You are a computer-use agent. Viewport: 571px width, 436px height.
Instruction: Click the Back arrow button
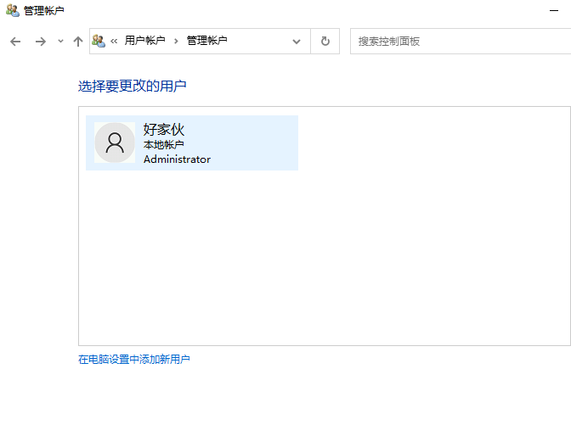coord(15,42)
